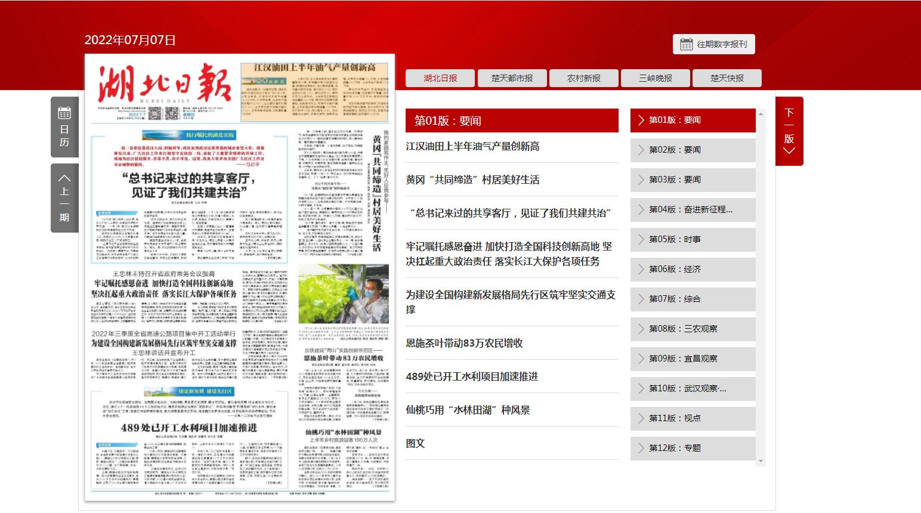Select 第08版：三农观察 page
The width and height of the screenshot is (921, 513).
[693, 329]
